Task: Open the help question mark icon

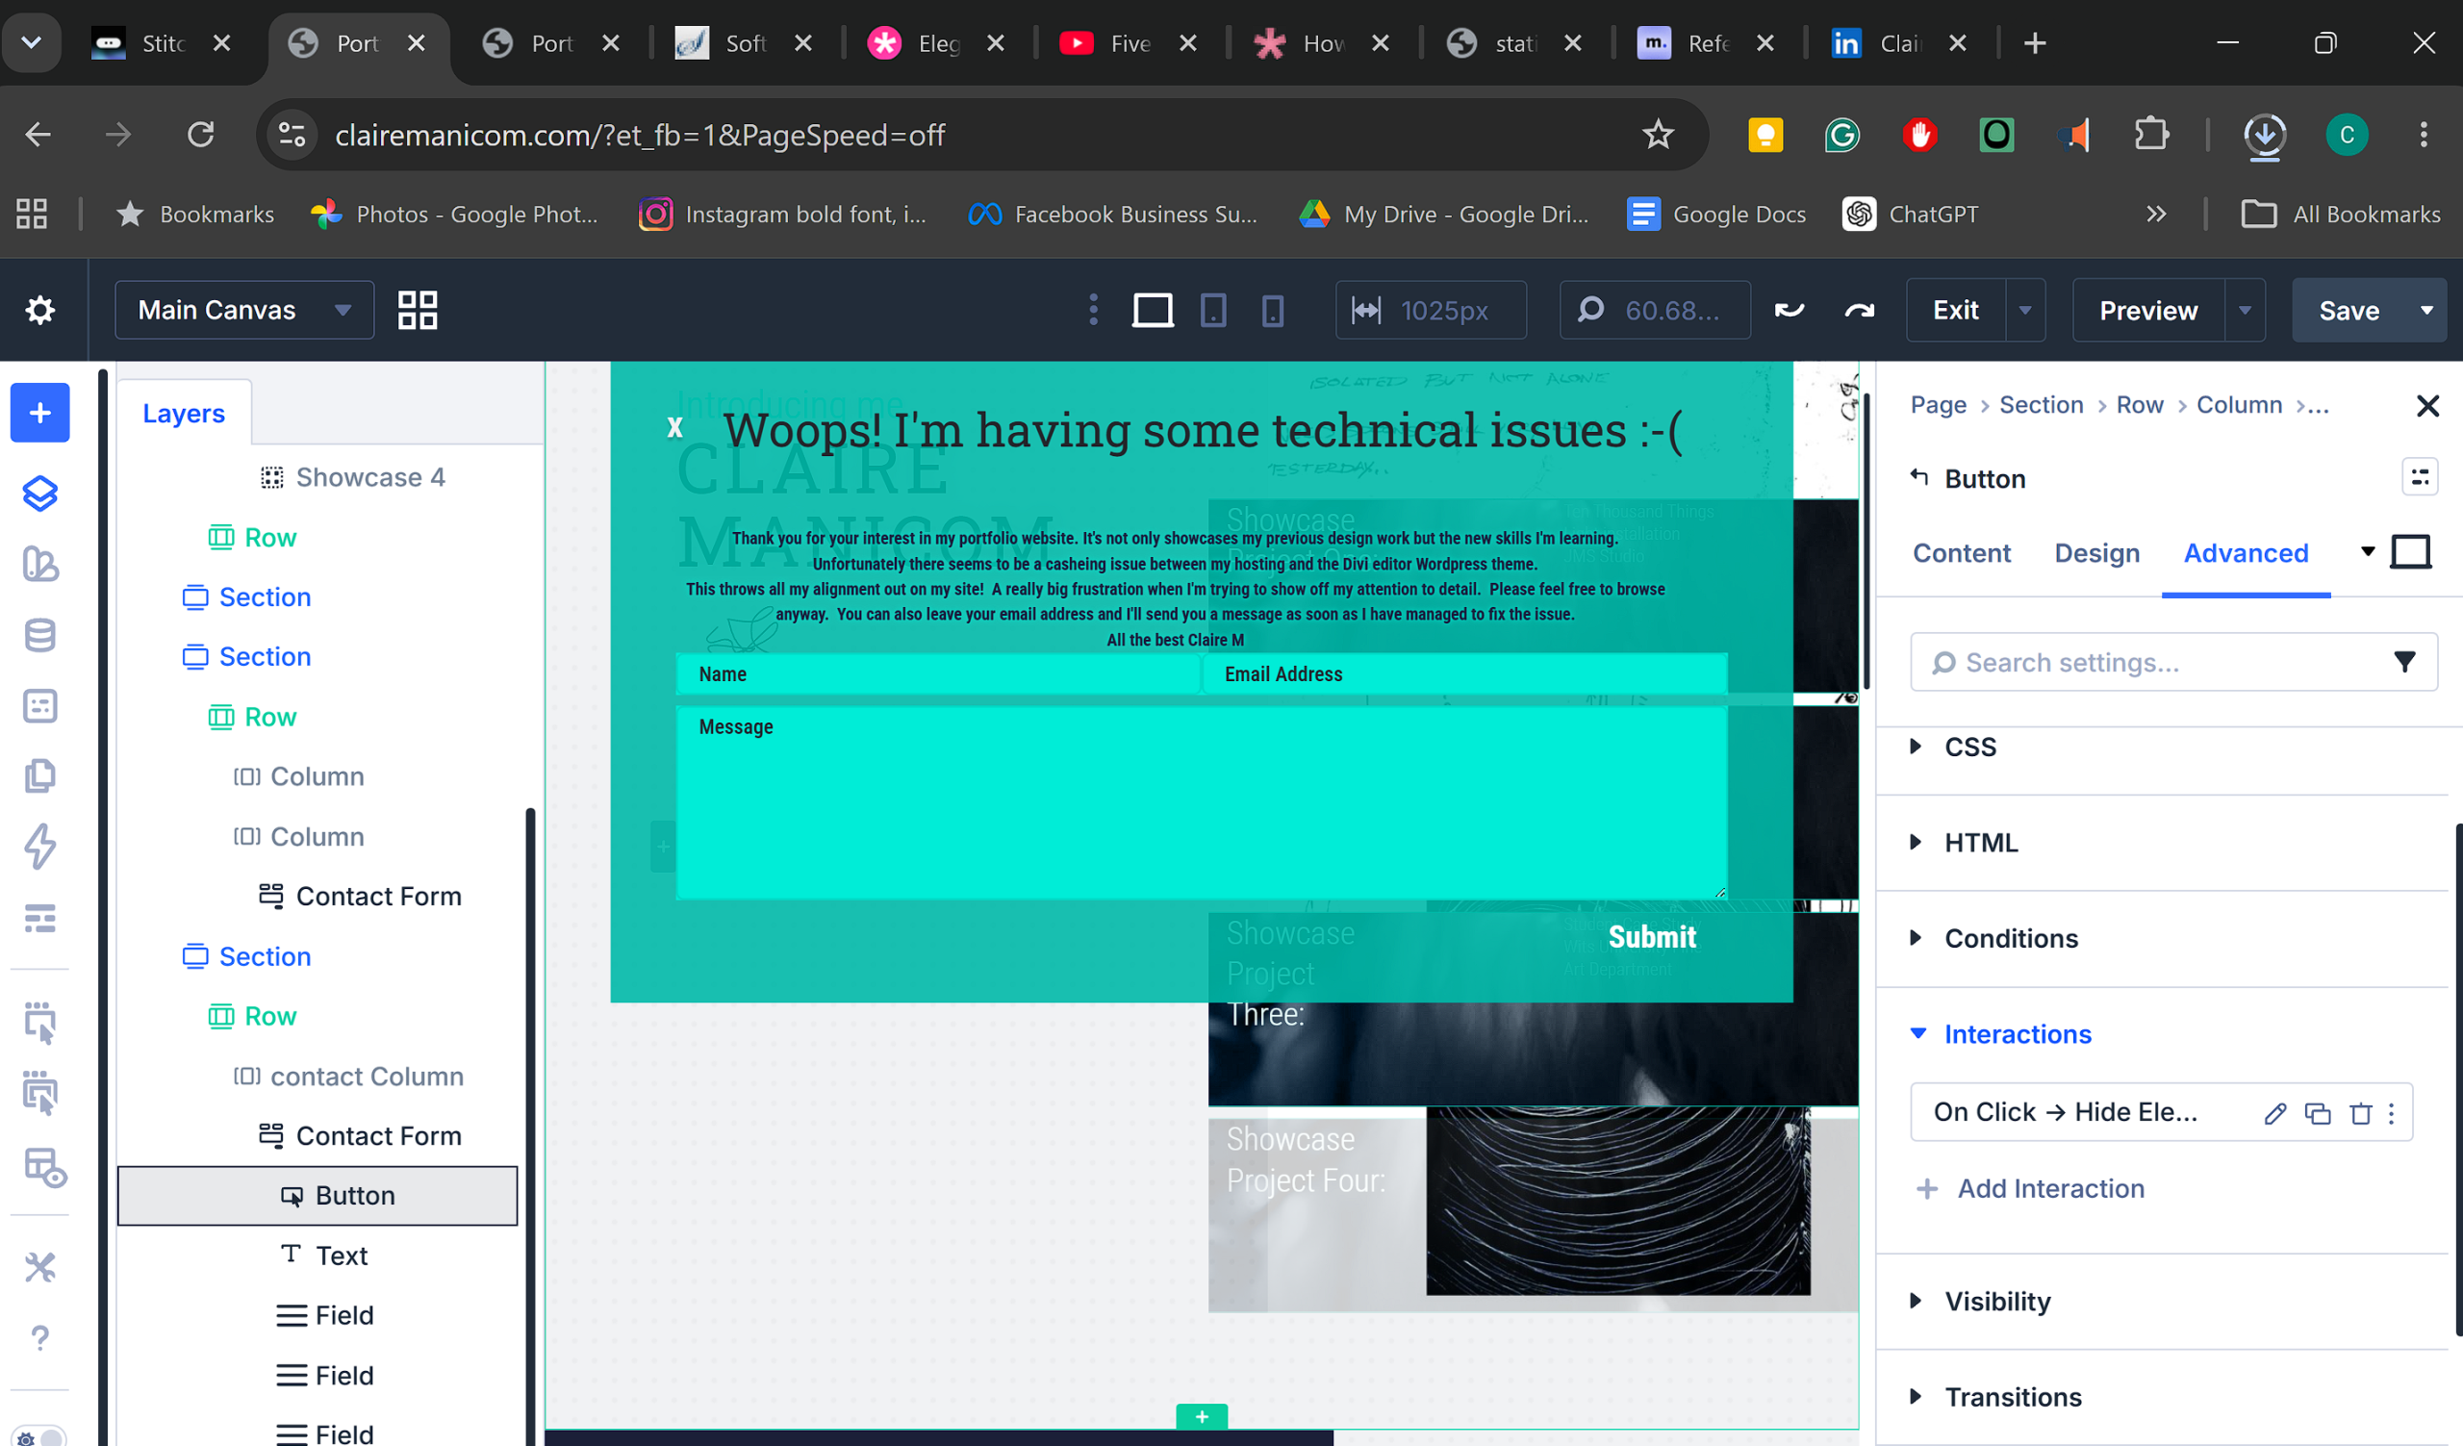Action: [x=40, y=1337]
